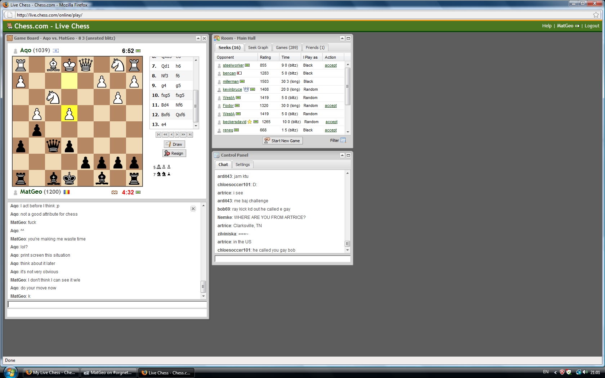Screen dimensions: 605x378
Task: Click Logout in header
Action: tap(592, 26)
